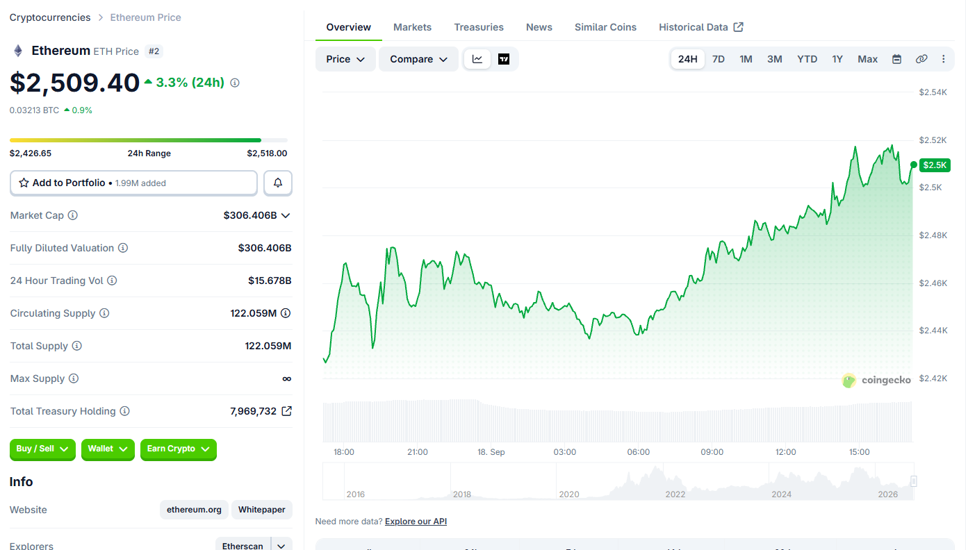Screen dimensions: 968x550
Task: Copy chart link via chain icon
Action: coord(921,59)
